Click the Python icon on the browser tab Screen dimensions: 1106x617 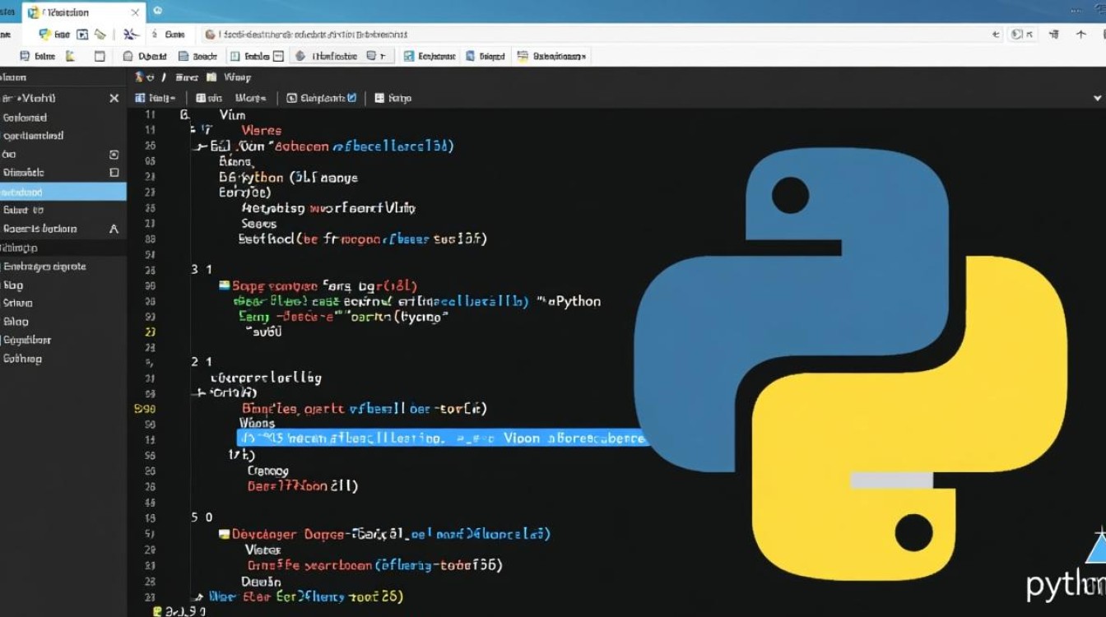[33, 12]
